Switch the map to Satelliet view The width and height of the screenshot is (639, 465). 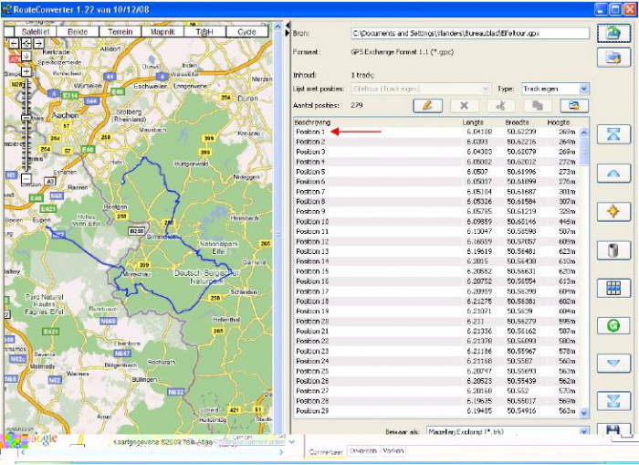click(x=36, y=32)
